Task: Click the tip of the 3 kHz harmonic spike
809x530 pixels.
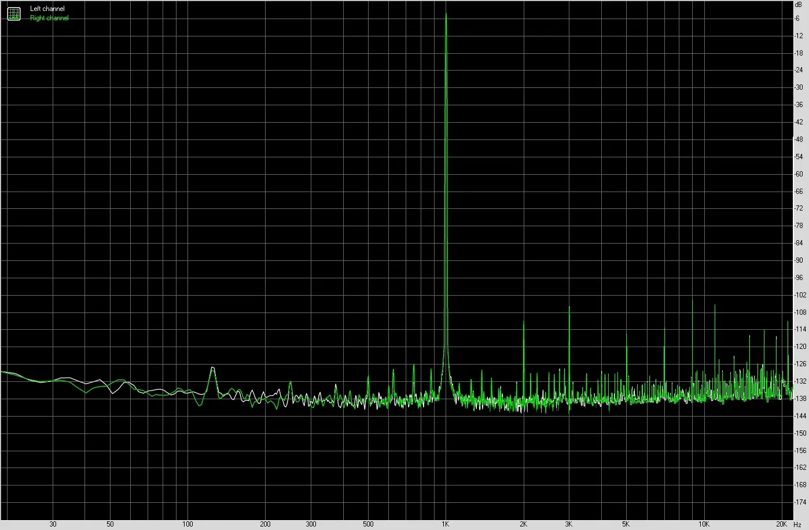Action: point(569,307)
